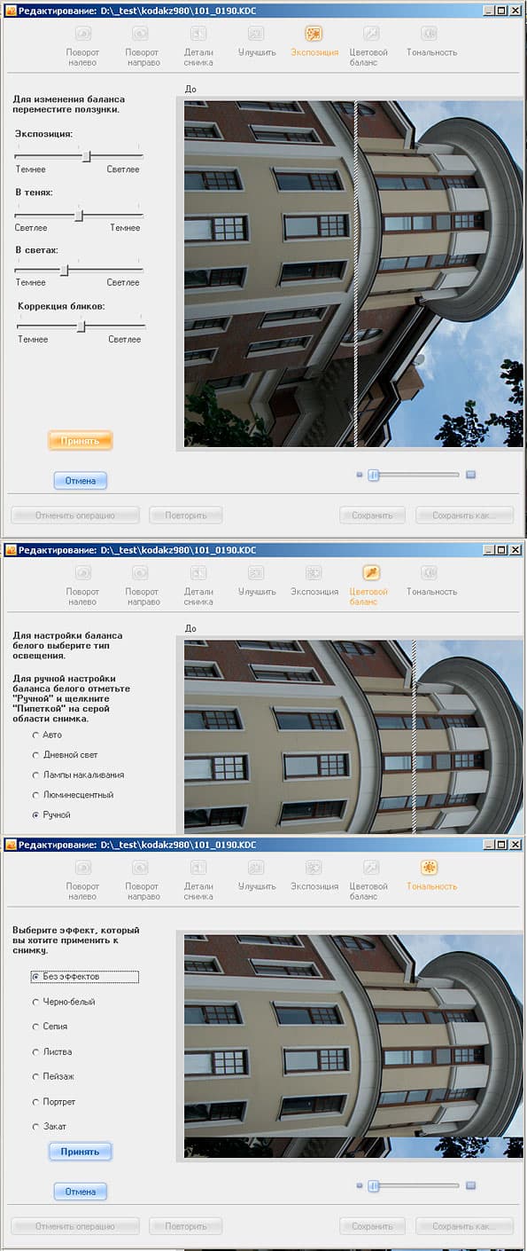Image resolution: width=527 pixels, height=1251 pixels.
Task: Select highlighted Цветовой баланс icon in white balance window
Action: point(371,573)
